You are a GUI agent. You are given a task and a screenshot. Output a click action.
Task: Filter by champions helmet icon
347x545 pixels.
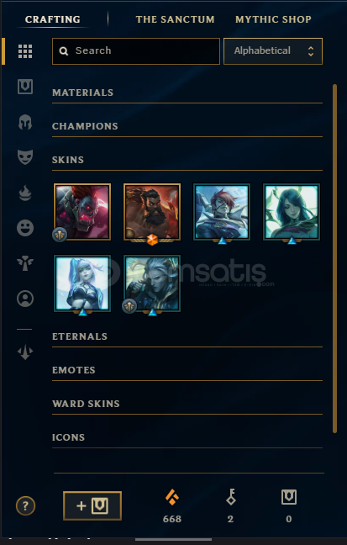pos(25,122)
